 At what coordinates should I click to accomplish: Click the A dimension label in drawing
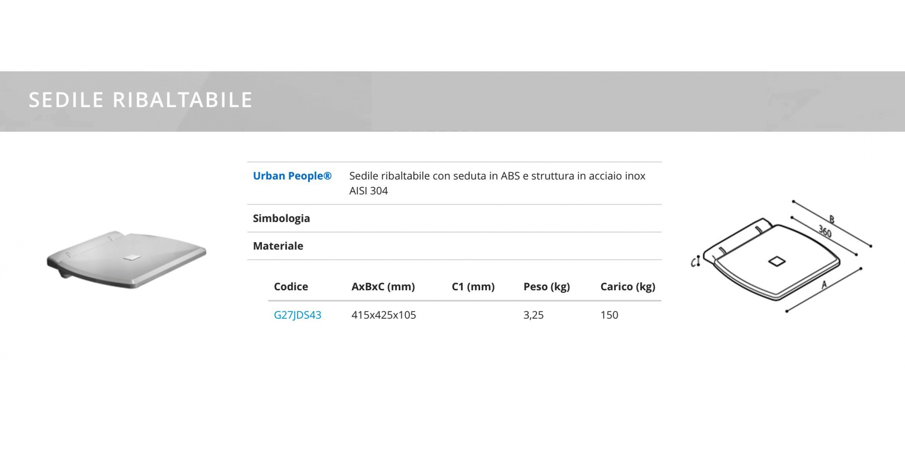(x=824, y=284)
